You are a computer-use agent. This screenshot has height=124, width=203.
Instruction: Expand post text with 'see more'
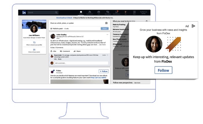[102, 45]
